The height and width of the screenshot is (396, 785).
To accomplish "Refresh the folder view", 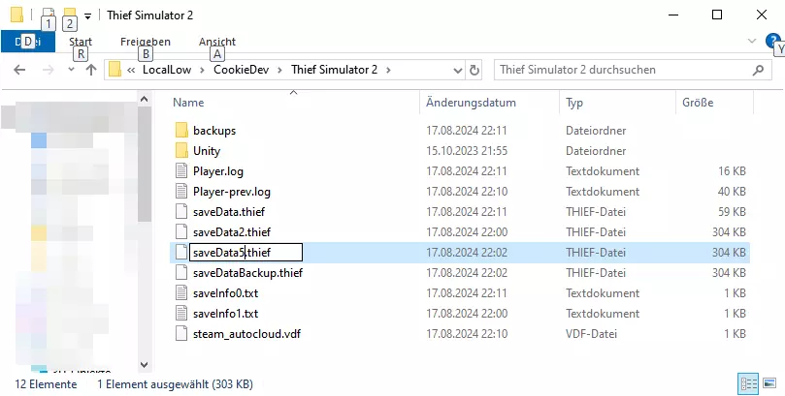I will tap(474, 71).
